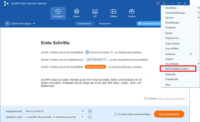
Task: Click Dateien hinzufügen in Schritt 1
Action: (x=98, y=52)
